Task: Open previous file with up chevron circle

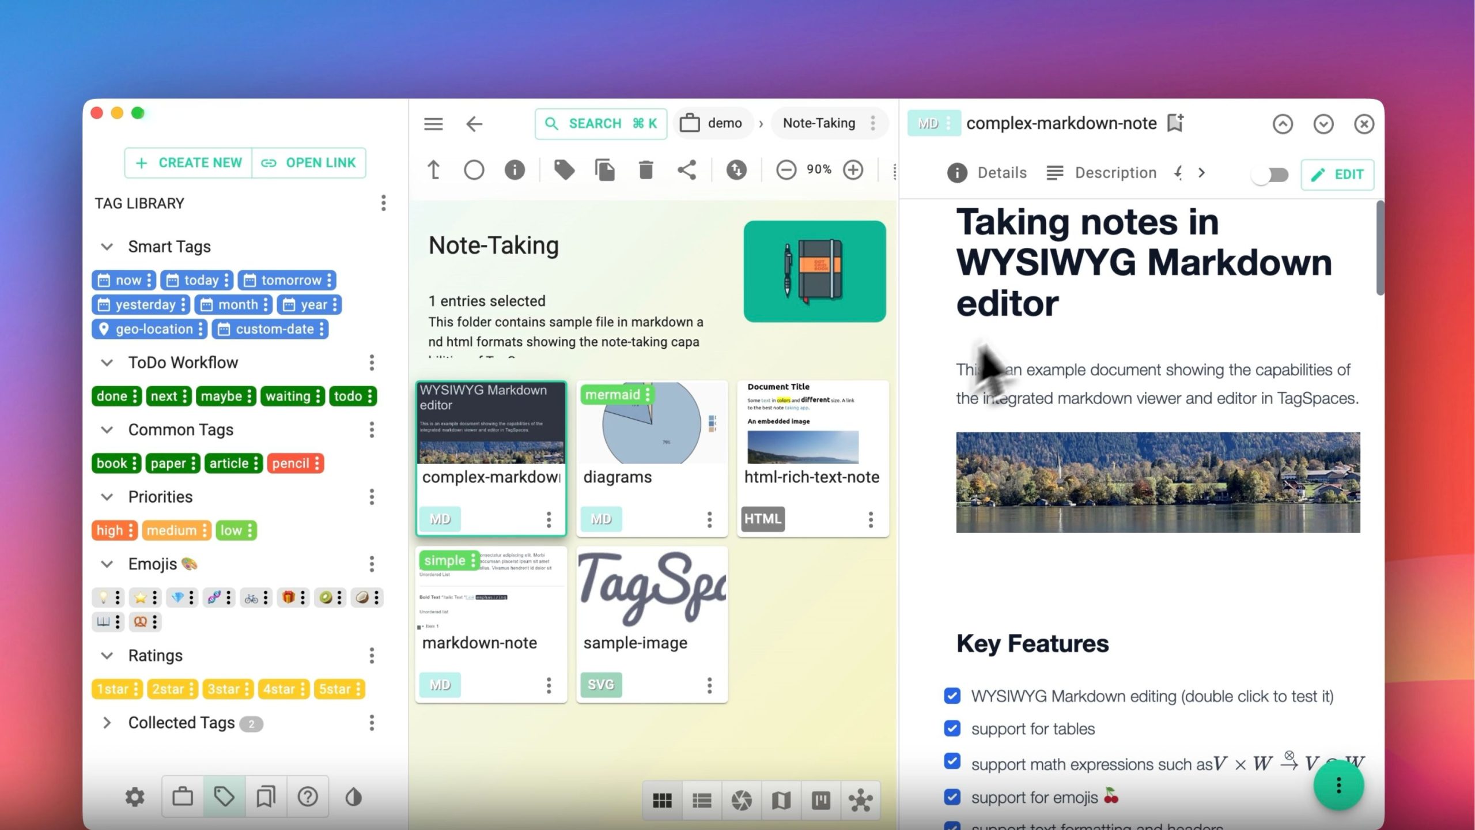Action: coord(1283,124)
